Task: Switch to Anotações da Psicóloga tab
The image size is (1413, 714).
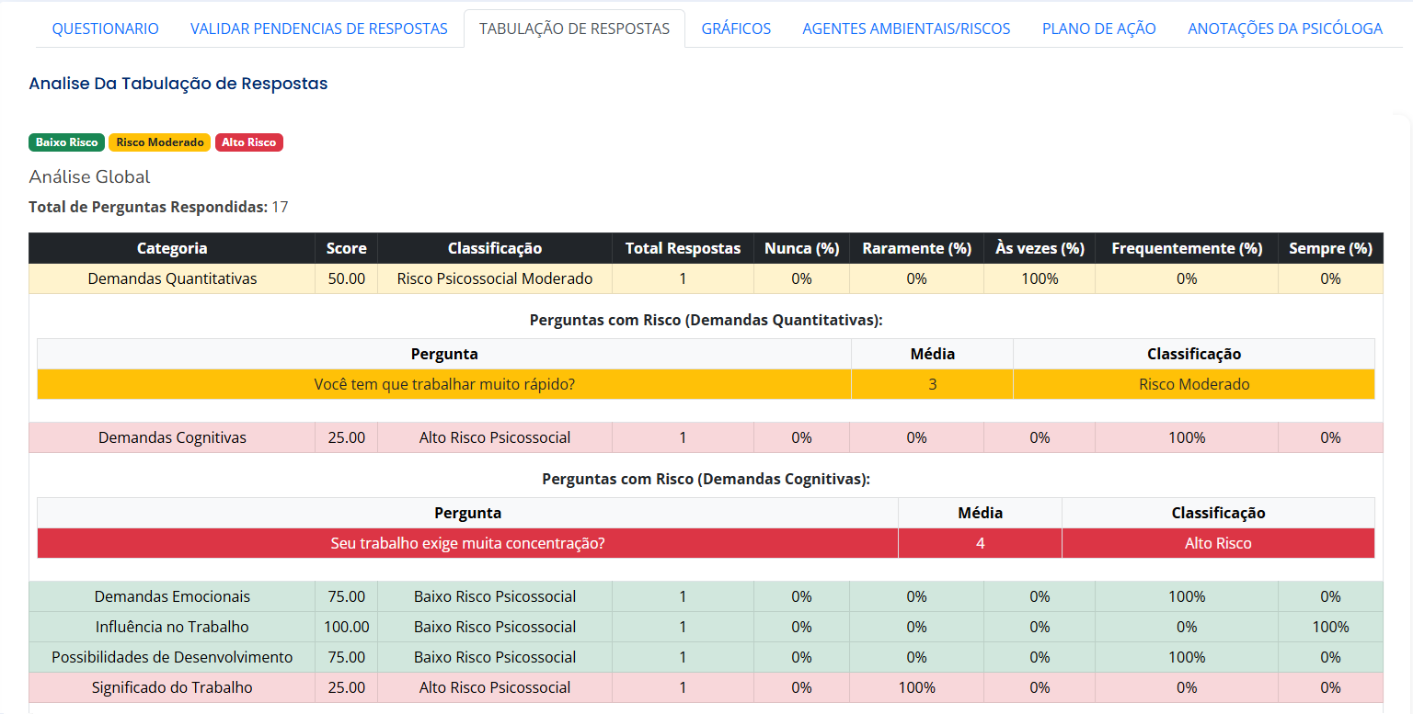Action: pyautogui.click(x=1284, y=28)
